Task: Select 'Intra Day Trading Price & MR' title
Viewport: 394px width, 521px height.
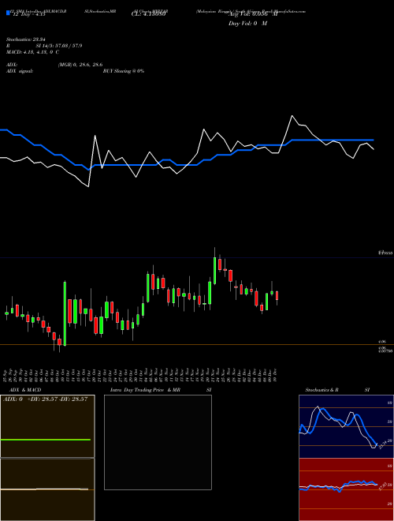Action: [x=145, y=390]
